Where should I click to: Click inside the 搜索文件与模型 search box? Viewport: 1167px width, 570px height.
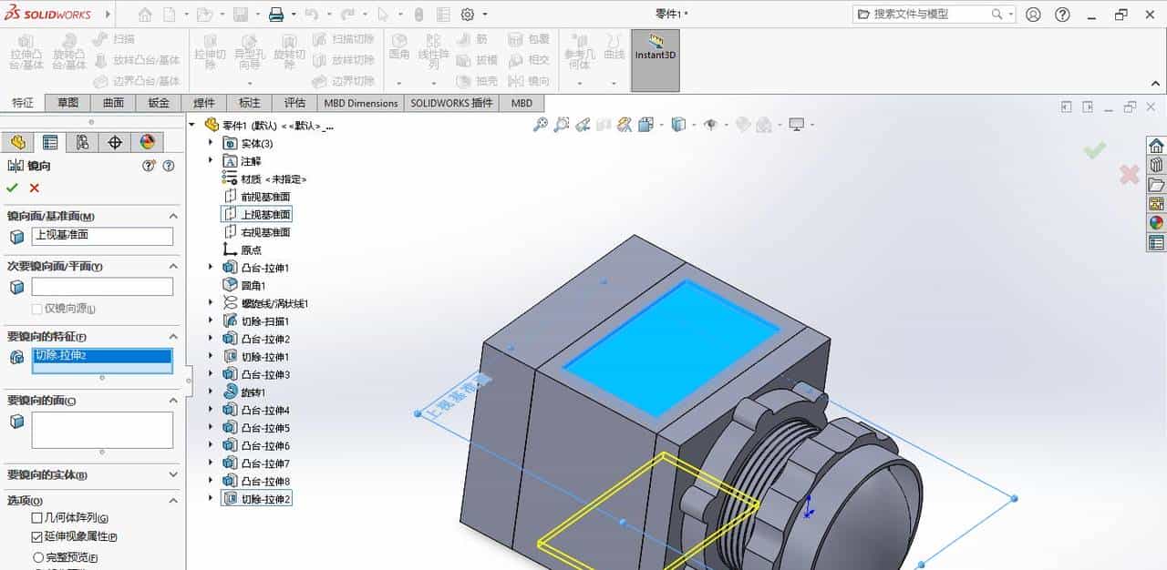coord(930,14)
